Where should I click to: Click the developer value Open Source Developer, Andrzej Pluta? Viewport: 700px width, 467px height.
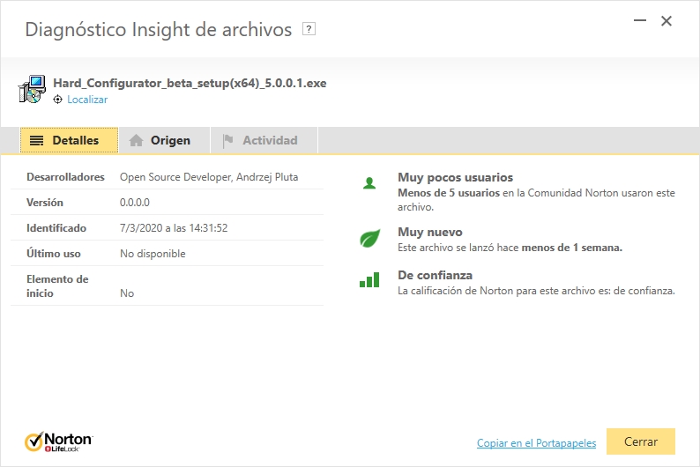[x=209, y=177]
